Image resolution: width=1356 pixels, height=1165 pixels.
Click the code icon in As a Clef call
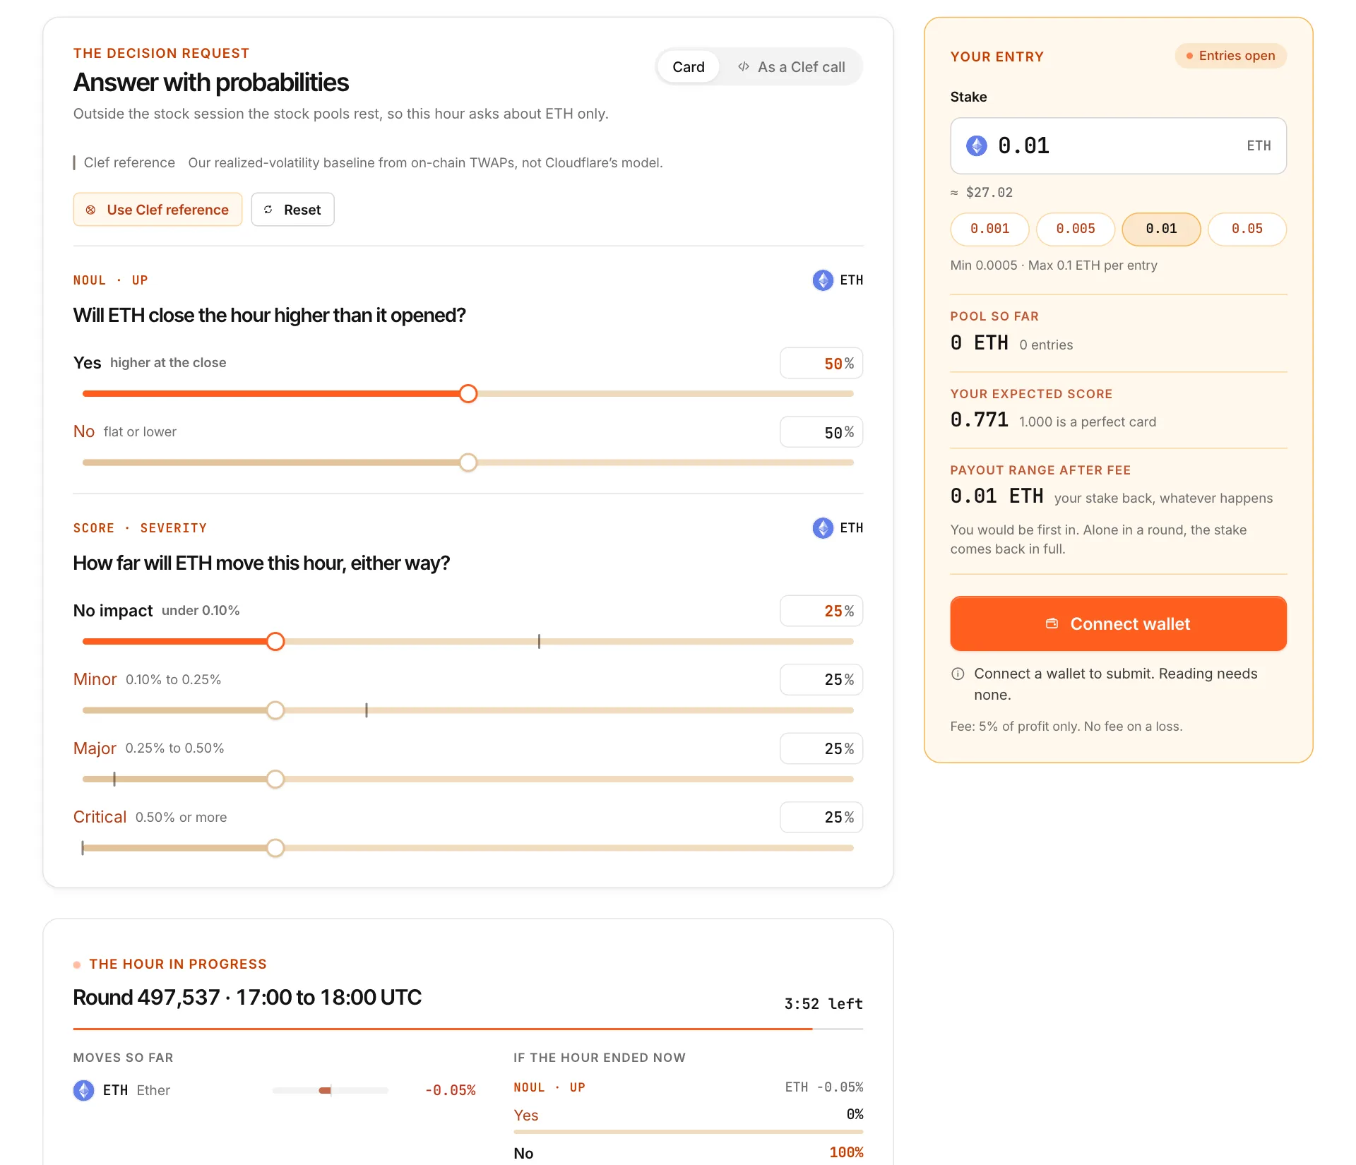click(x=743, y=67)
